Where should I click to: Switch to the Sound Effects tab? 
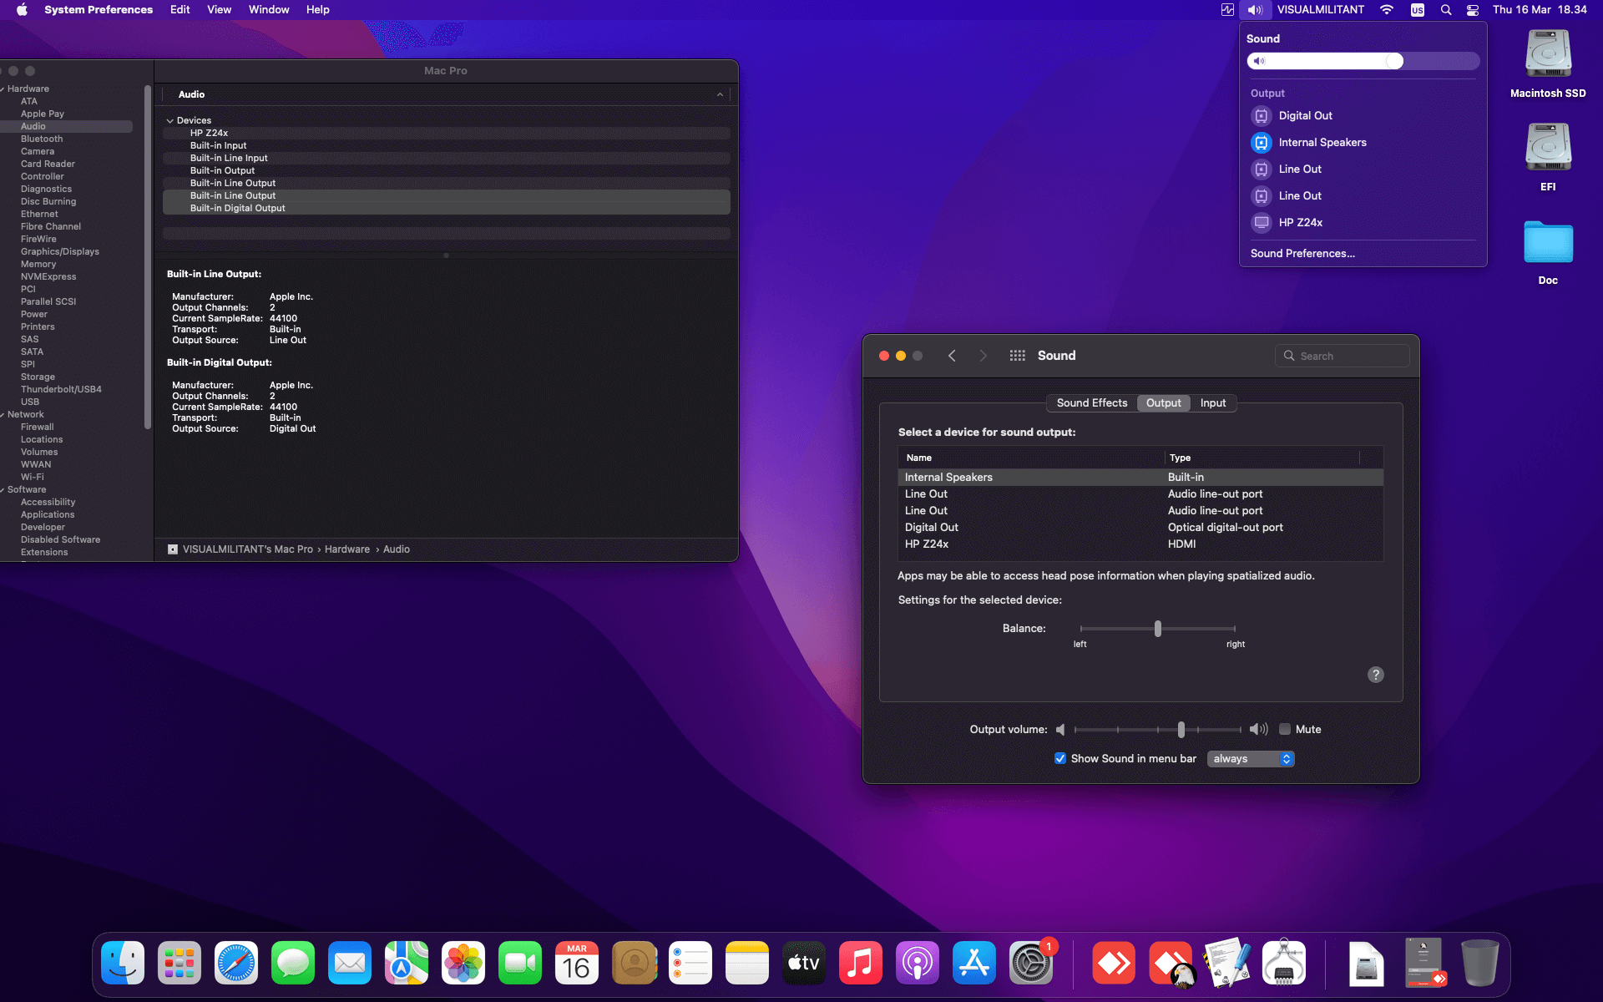(x=1091, y=402)
